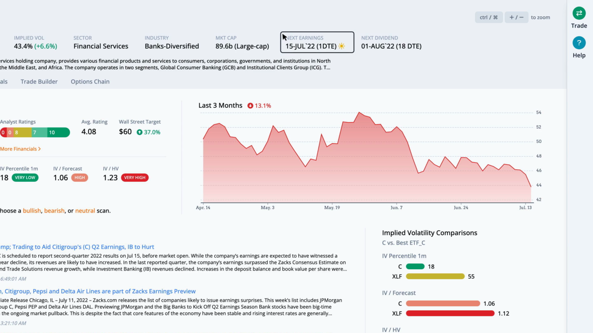This screenshot has height=333, width=593.
Task: Click the Mkt Cap 89.6b value
Action: pos(242,46)
